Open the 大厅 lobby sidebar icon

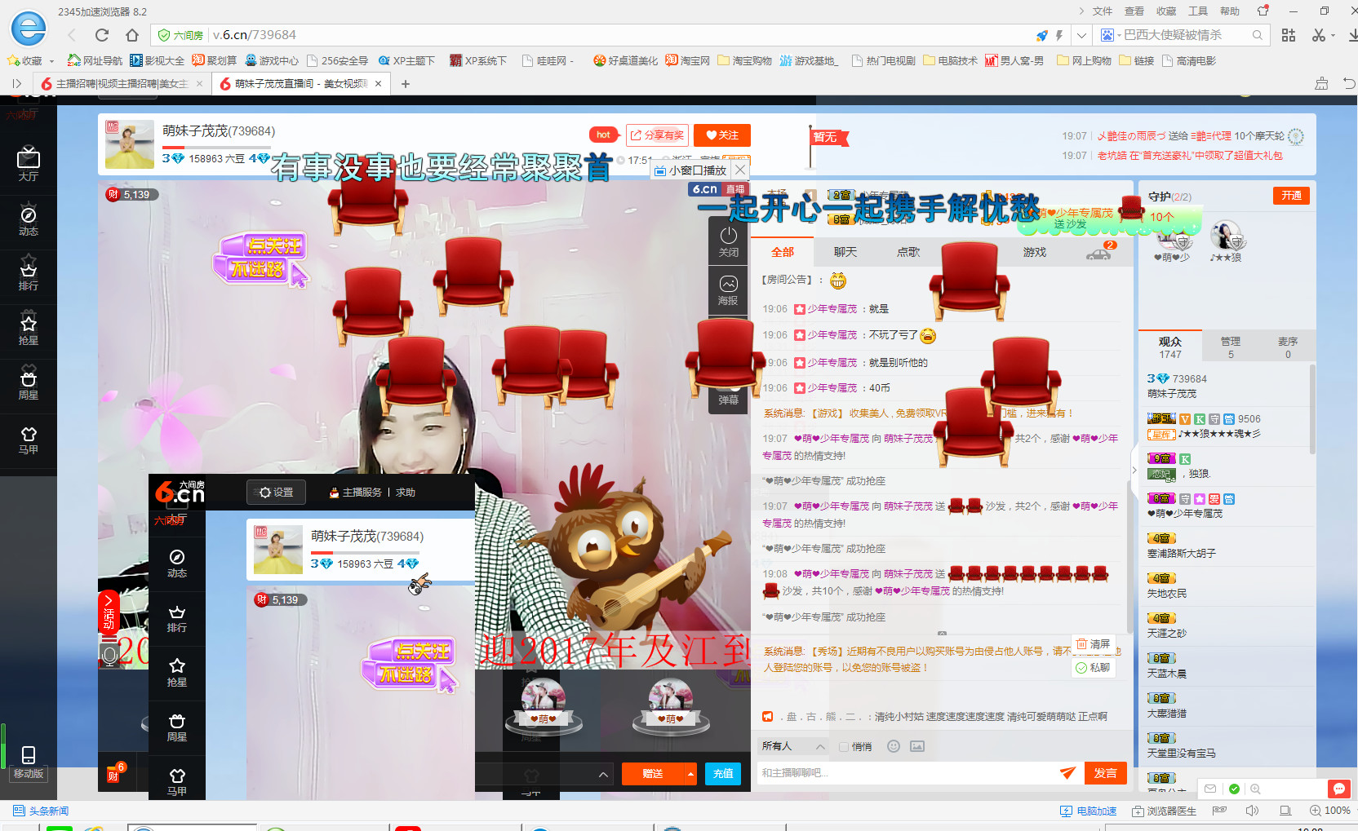pos(29,163)
